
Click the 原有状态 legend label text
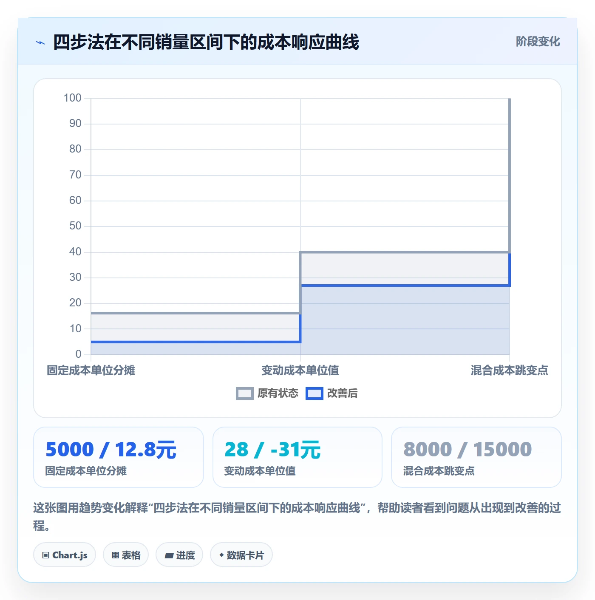click(278, 393)
